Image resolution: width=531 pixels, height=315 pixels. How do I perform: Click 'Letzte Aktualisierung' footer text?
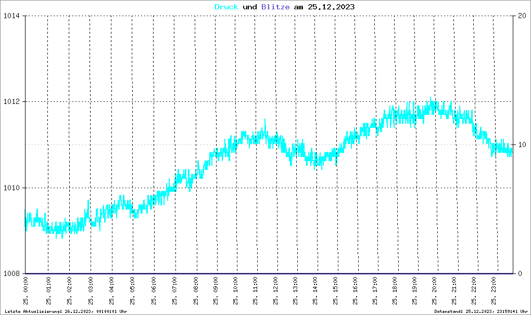33,311
